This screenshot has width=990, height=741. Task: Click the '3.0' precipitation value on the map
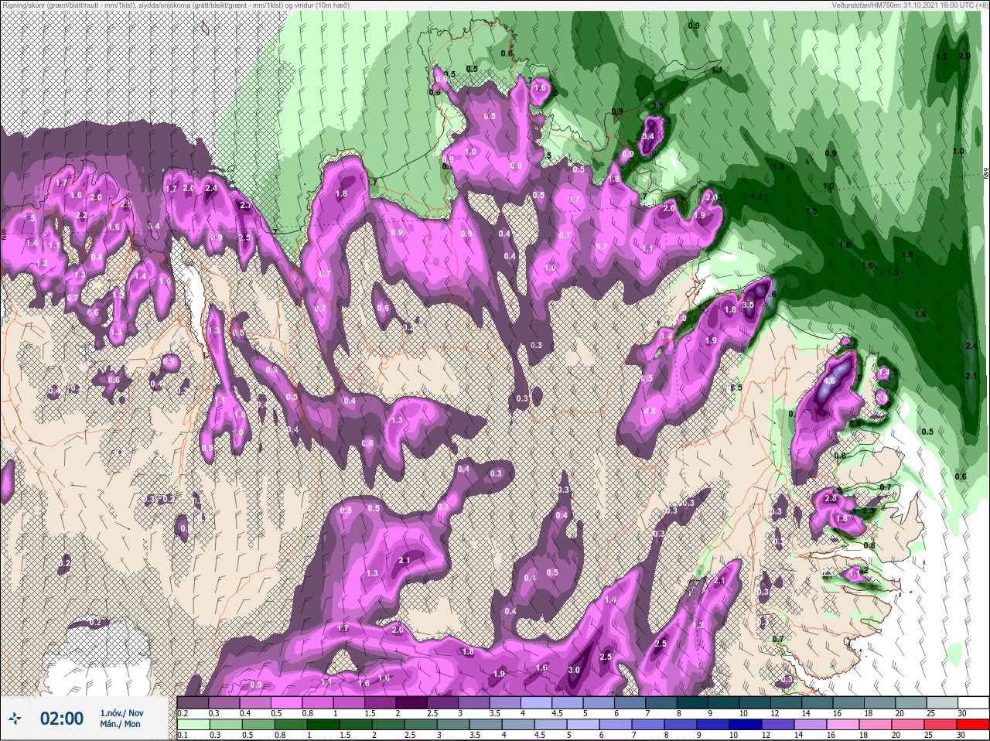tap(574, 670)
